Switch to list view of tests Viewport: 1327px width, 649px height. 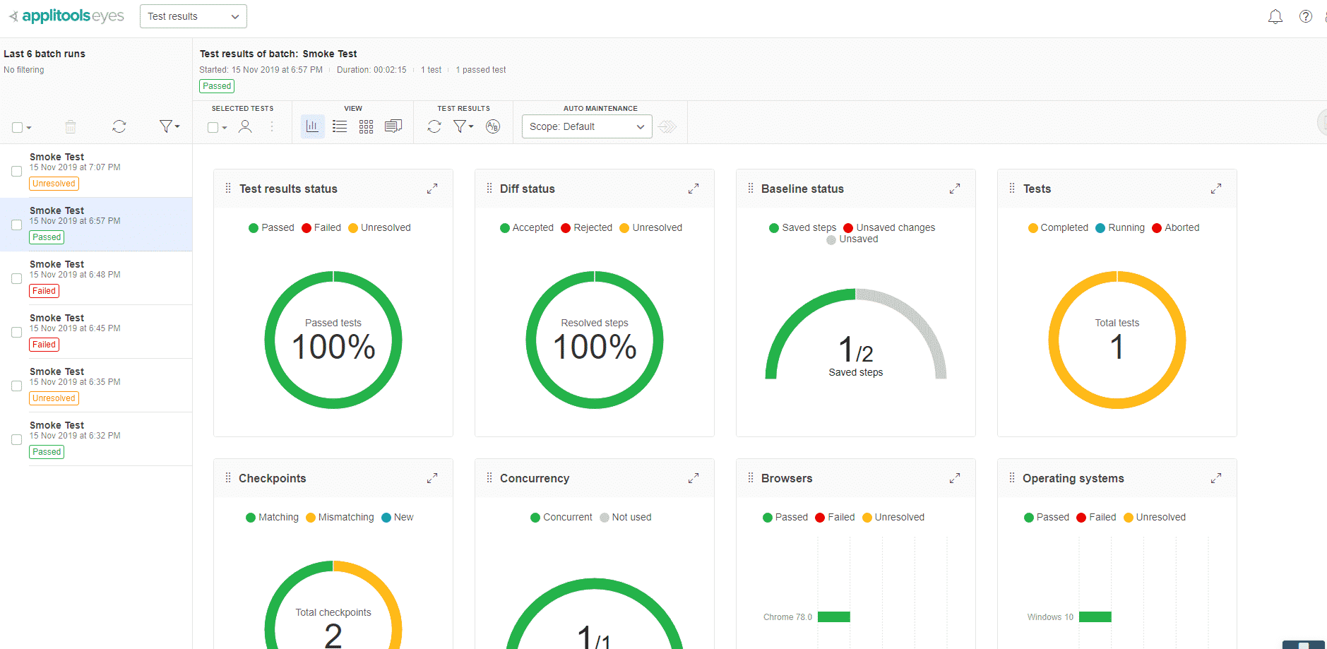pyautogui.click(x=340, y=126)
